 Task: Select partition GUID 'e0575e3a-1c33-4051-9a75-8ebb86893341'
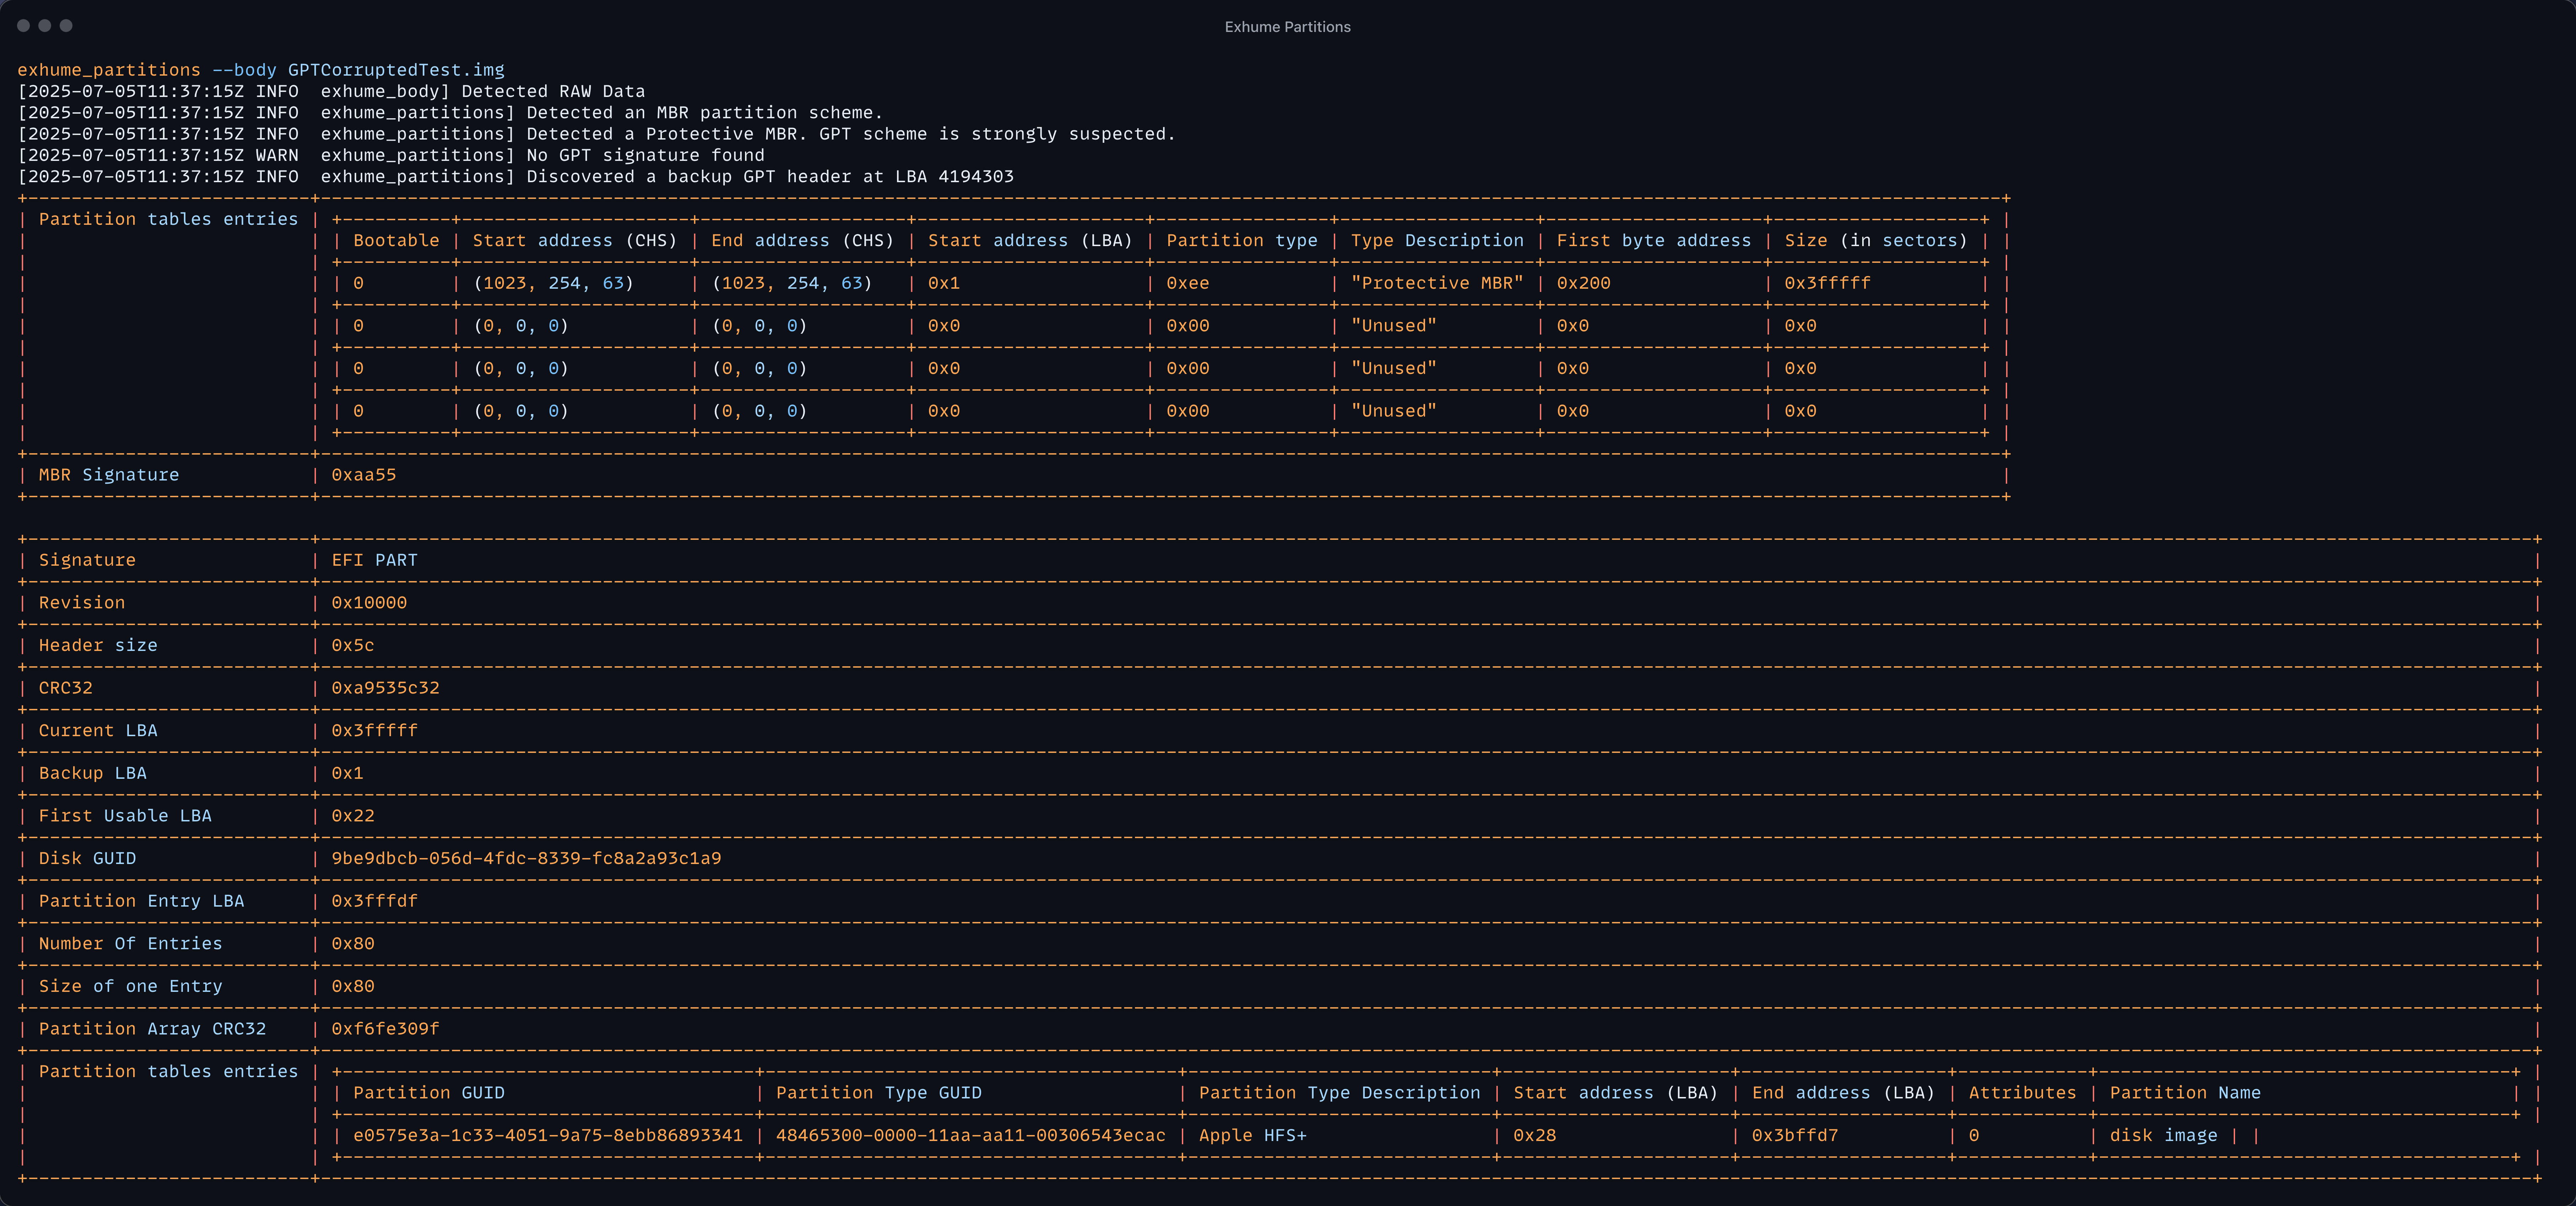[548, 1136]
